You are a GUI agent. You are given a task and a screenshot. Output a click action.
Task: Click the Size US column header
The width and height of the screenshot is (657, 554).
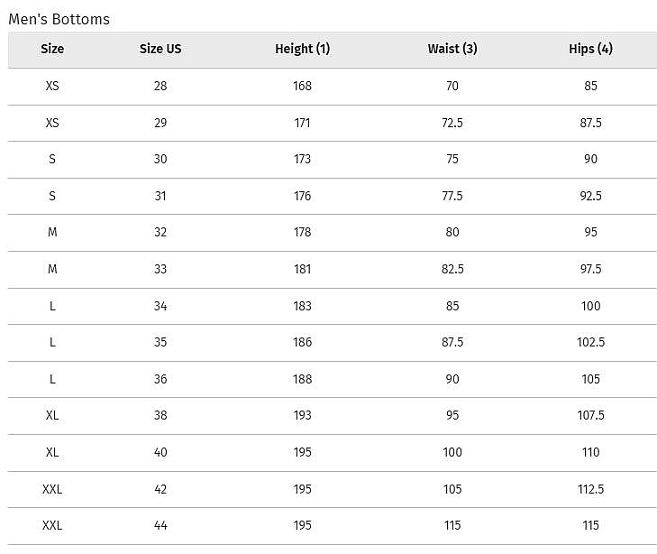coord(160,49)
